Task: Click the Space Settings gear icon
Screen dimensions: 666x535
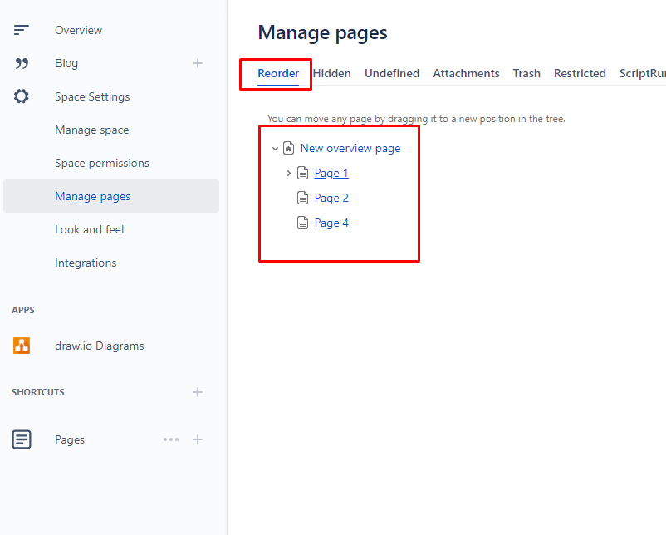Action: coord(22,96)
